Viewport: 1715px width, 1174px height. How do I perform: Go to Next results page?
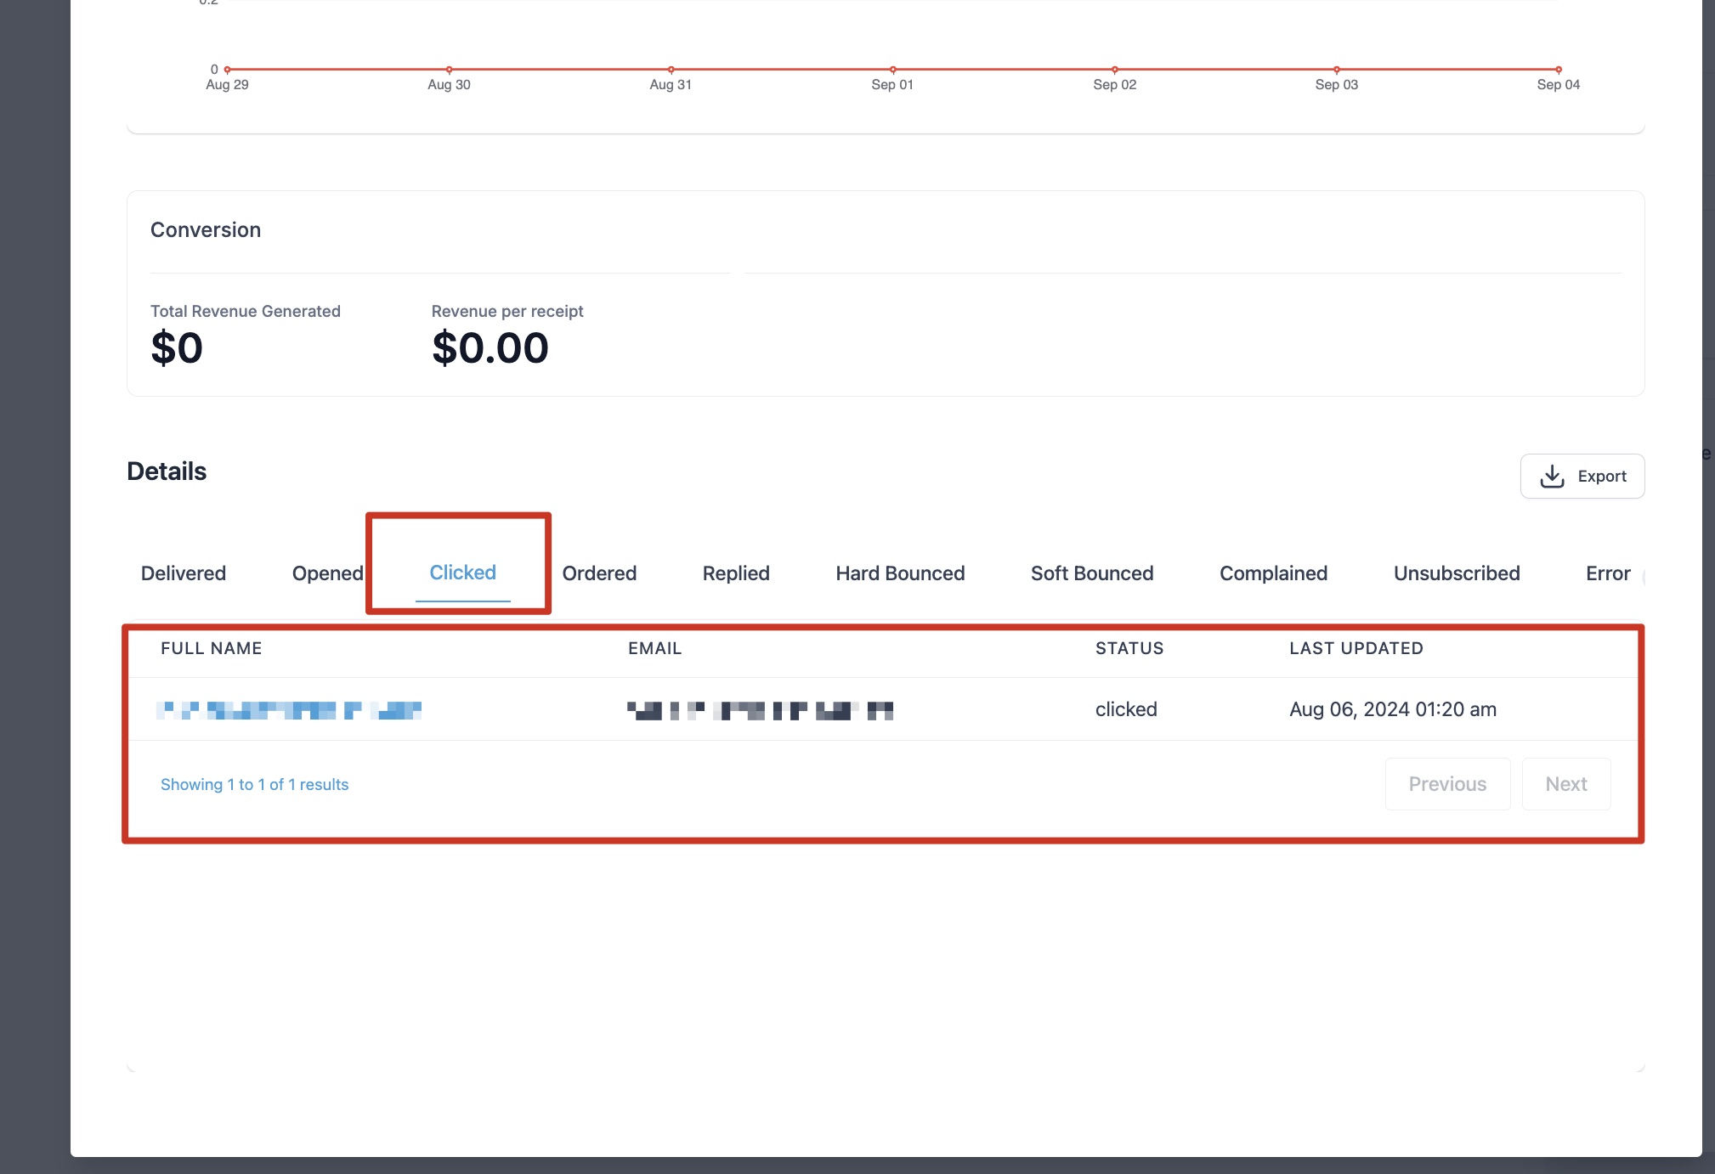pyautogui.click(x=1566, y=784)
